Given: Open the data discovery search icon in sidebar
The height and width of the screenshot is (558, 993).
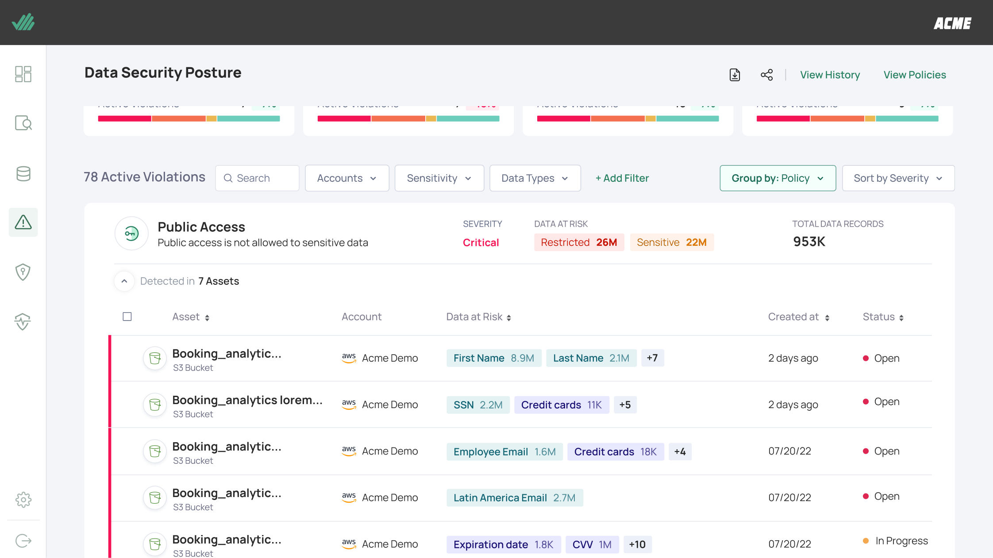Looking at the screenshot, I should tap(23, 123).
